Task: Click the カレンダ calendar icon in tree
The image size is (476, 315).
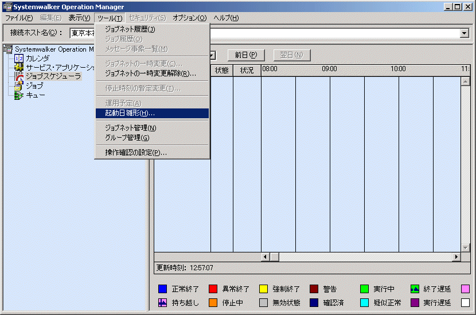Action: point(19,58)
